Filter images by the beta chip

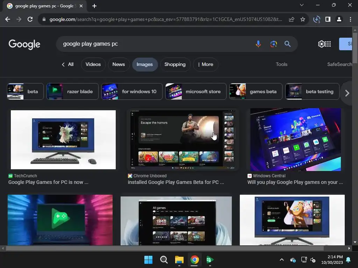click(25, 91)
